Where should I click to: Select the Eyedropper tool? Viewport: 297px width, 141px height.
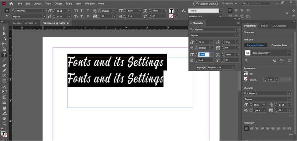point(4,114)
